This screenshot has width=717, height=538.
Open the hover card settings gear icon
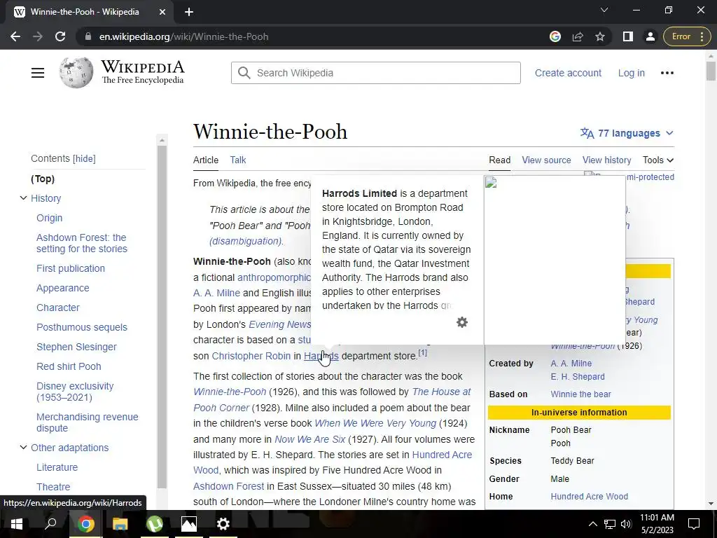click(x=462, y=322)
